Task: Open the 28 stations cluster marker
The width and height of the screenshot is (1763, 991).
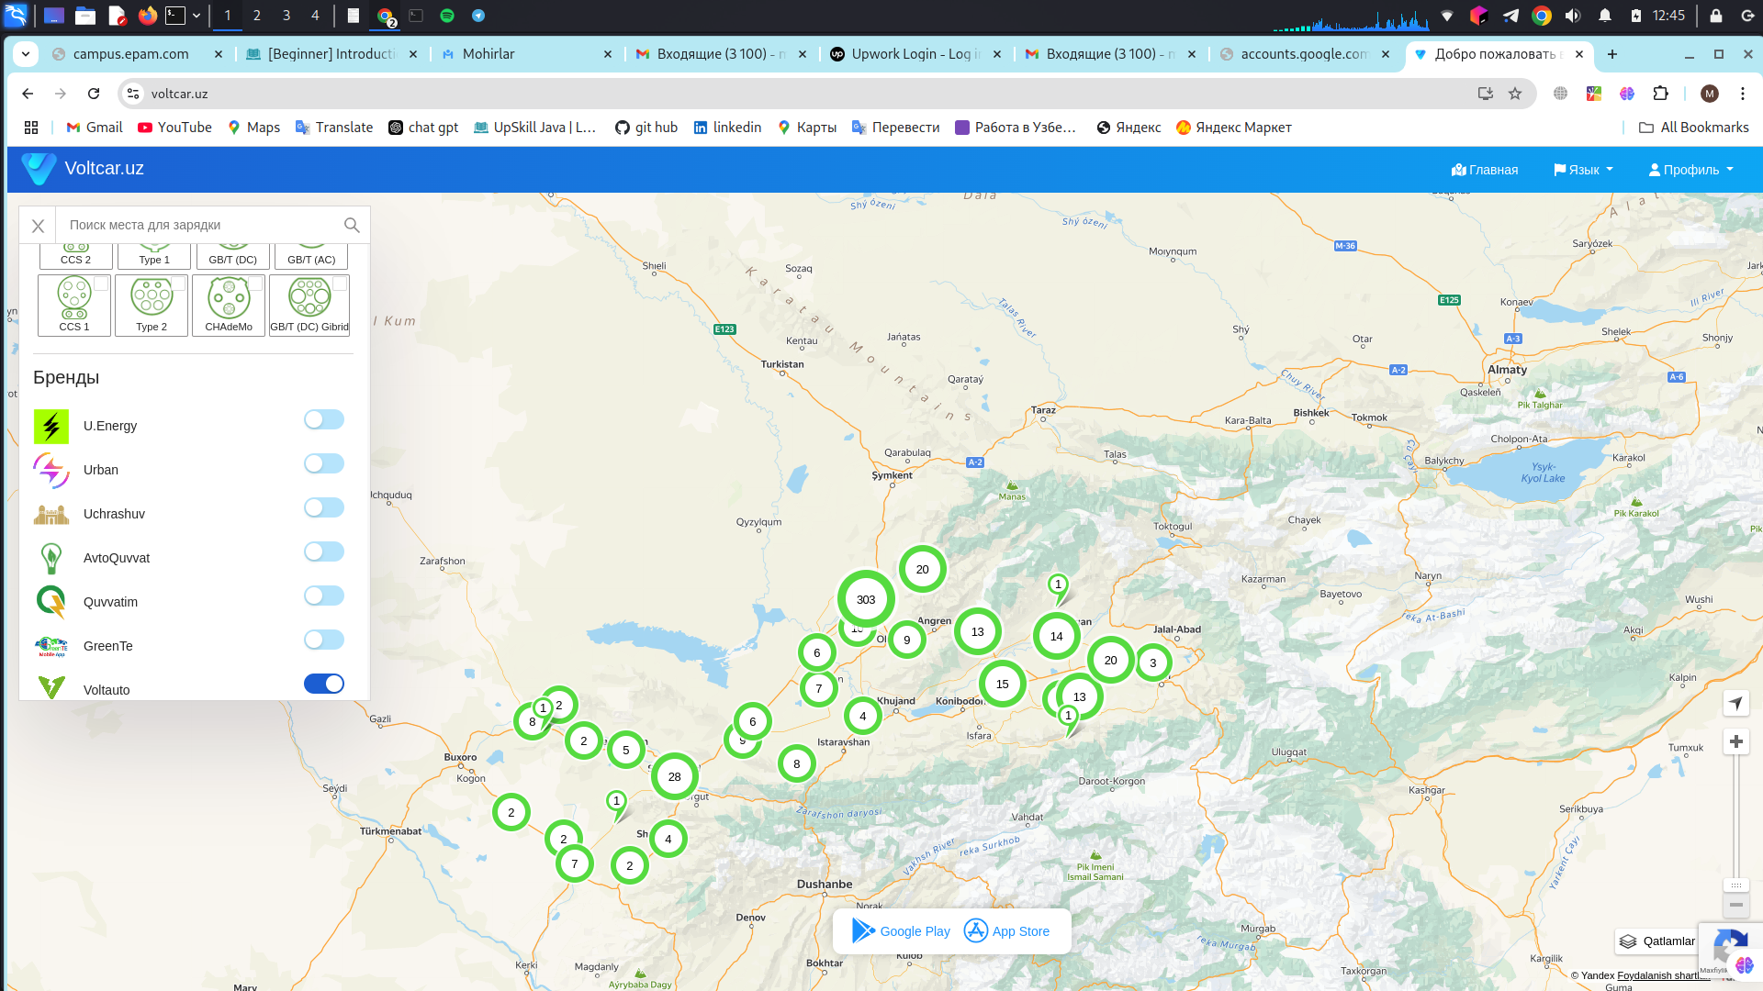Action: coord(675,776)
